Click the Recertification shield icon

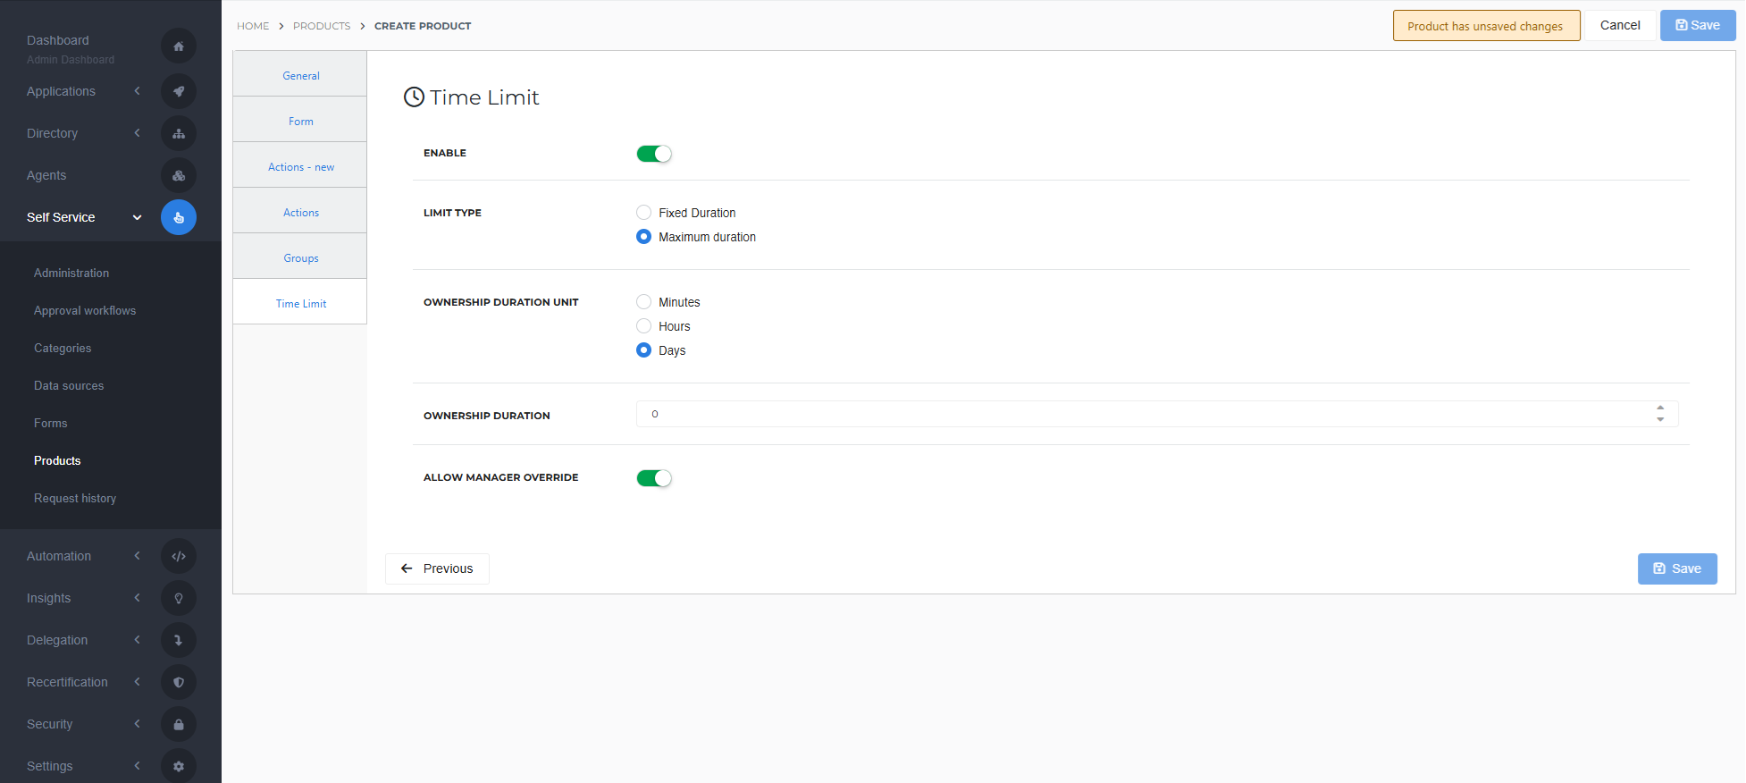point(179,682)
